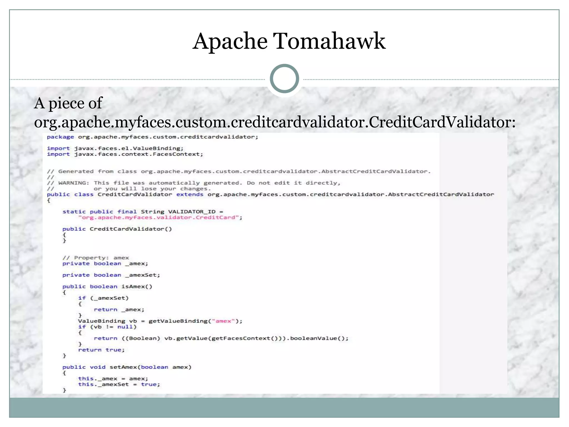Click the 'Generated from class' comment line

pyautogui.click(x=238, y=171)
